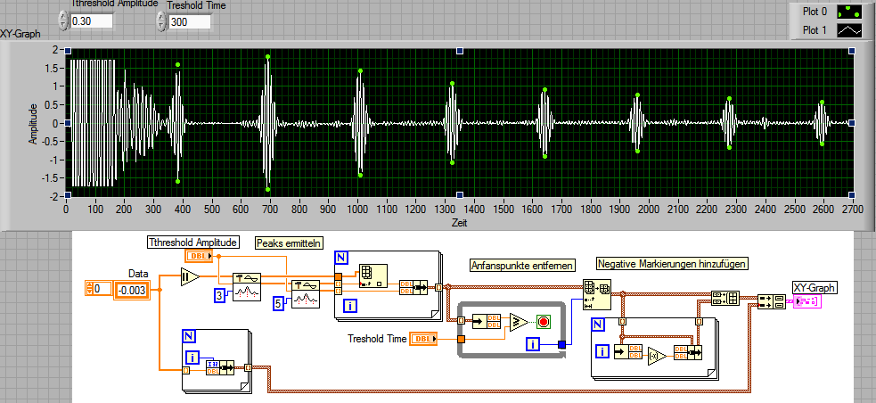The image size is (876, 403).
Task: Click the Treshold Time value field 300
Action: [x=190, y=21]
